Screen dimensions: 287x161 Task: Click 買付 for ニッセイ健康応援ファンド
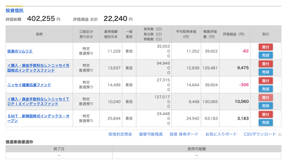(x=266, y=81)
